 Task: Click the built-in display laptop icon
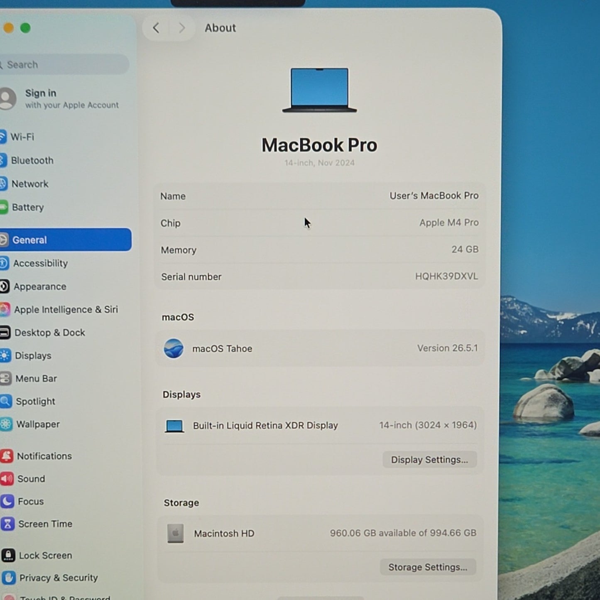point(174,426)
